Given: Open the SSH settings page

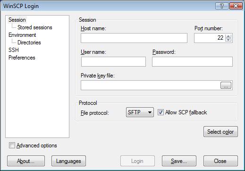Looking at the screenshot, I should pyautogui.click(x=14, y=50).
